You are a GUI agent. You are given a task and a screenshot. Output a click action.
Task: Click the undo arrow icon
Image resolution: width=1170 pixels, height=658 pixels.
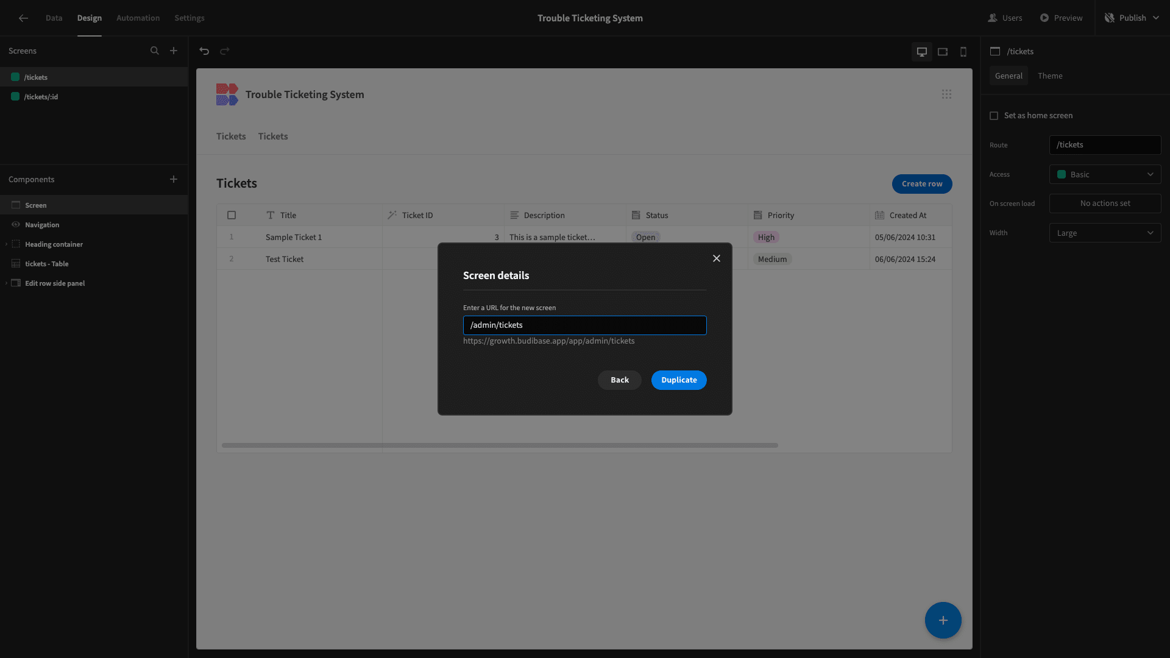point(204,51)
